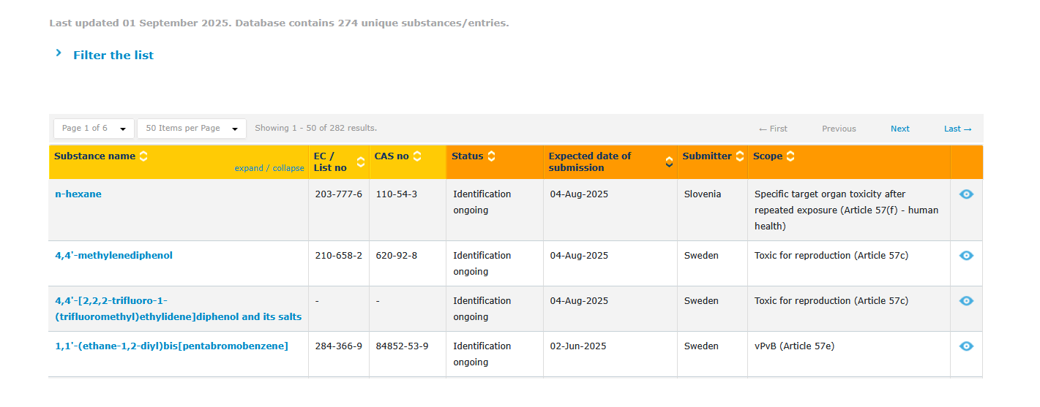Go to Next page of results

pyautogui.click(x=900, y=129)
